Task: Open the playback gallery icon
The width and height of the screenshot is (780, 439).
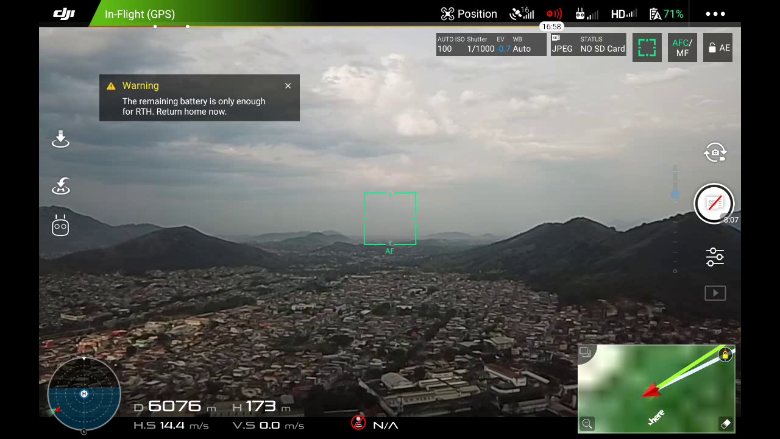Action: pyautogui.click(x=715, y=293)
